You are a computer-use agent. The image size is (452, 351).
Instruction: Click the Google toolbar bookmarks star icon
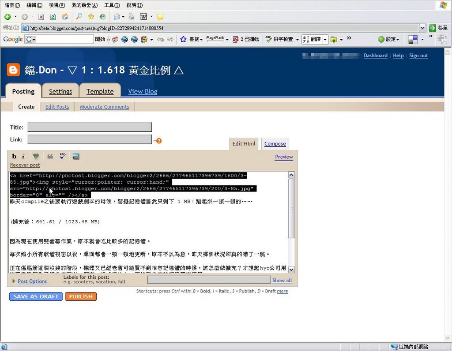tap(183, 39)
